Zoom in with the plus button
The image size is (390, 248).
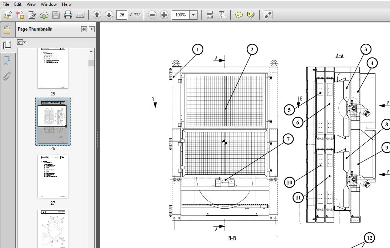[x=164, y=15]
